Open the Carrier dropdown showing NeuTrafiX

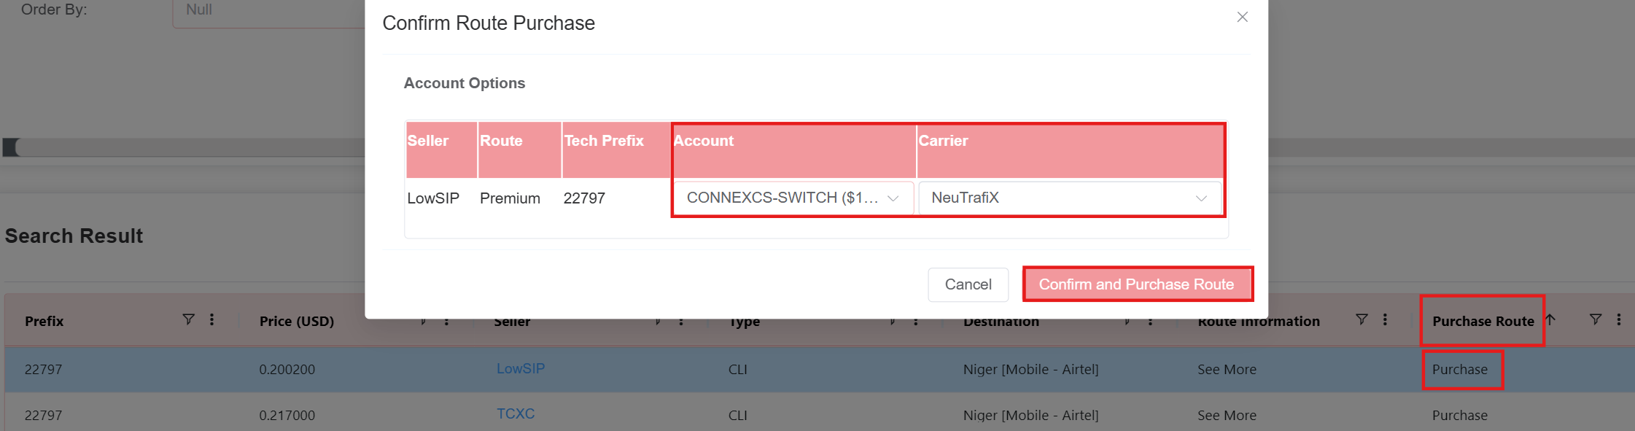click(x=1068, y=198)
